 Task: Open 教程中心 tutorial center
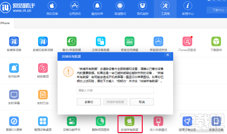pos(188,8)
